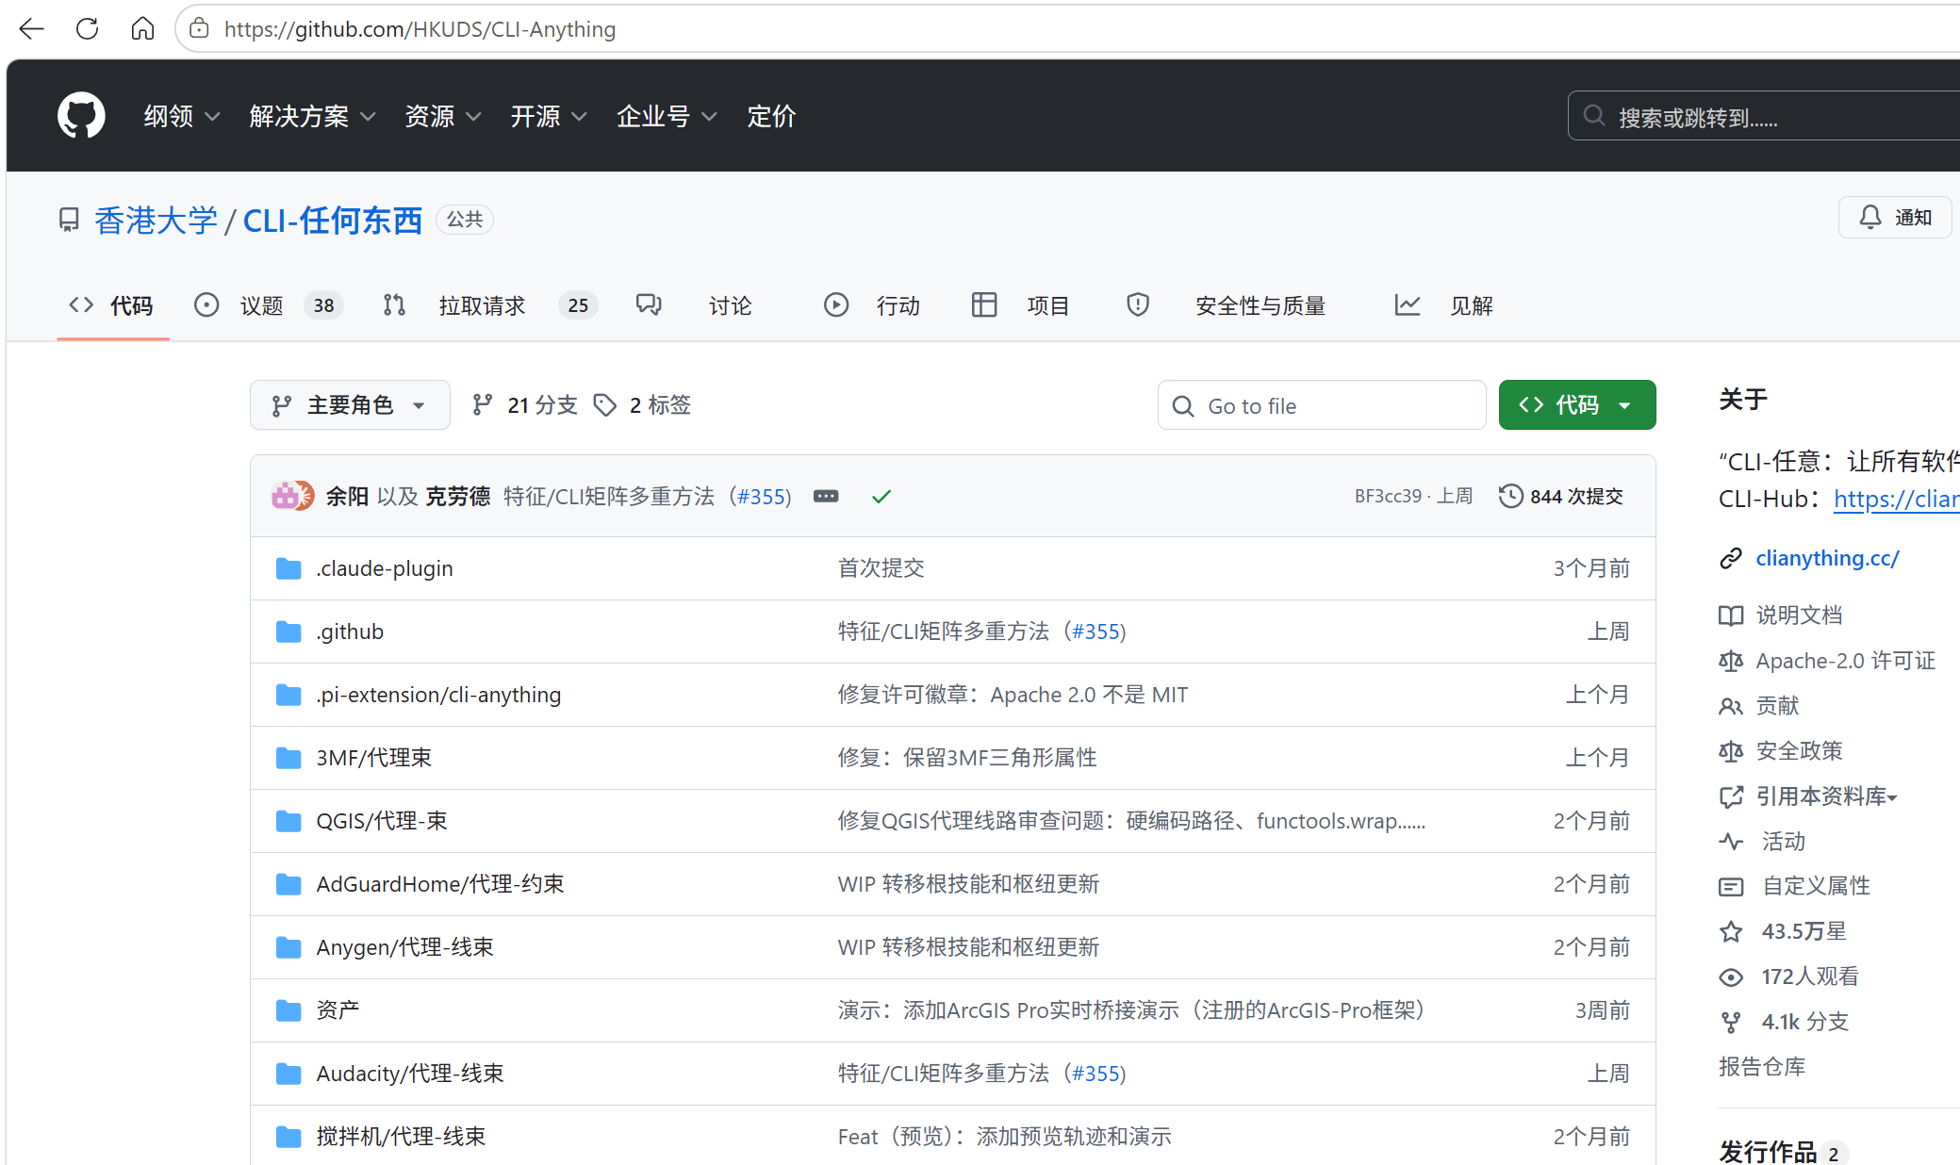The height and width of the screenshot is (1165, 1960).
Task: Click the QGIS folder icon
Action: tap(288, 821)
